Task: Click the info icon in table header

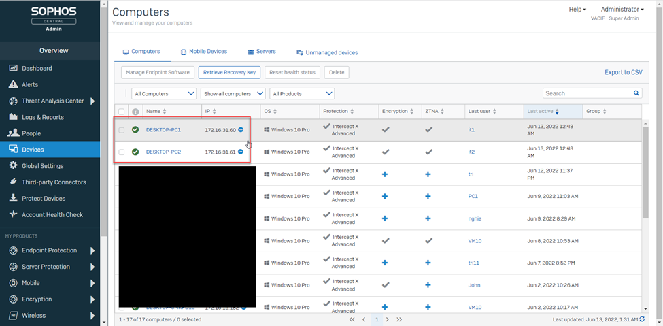Action: tap(135, 112)
